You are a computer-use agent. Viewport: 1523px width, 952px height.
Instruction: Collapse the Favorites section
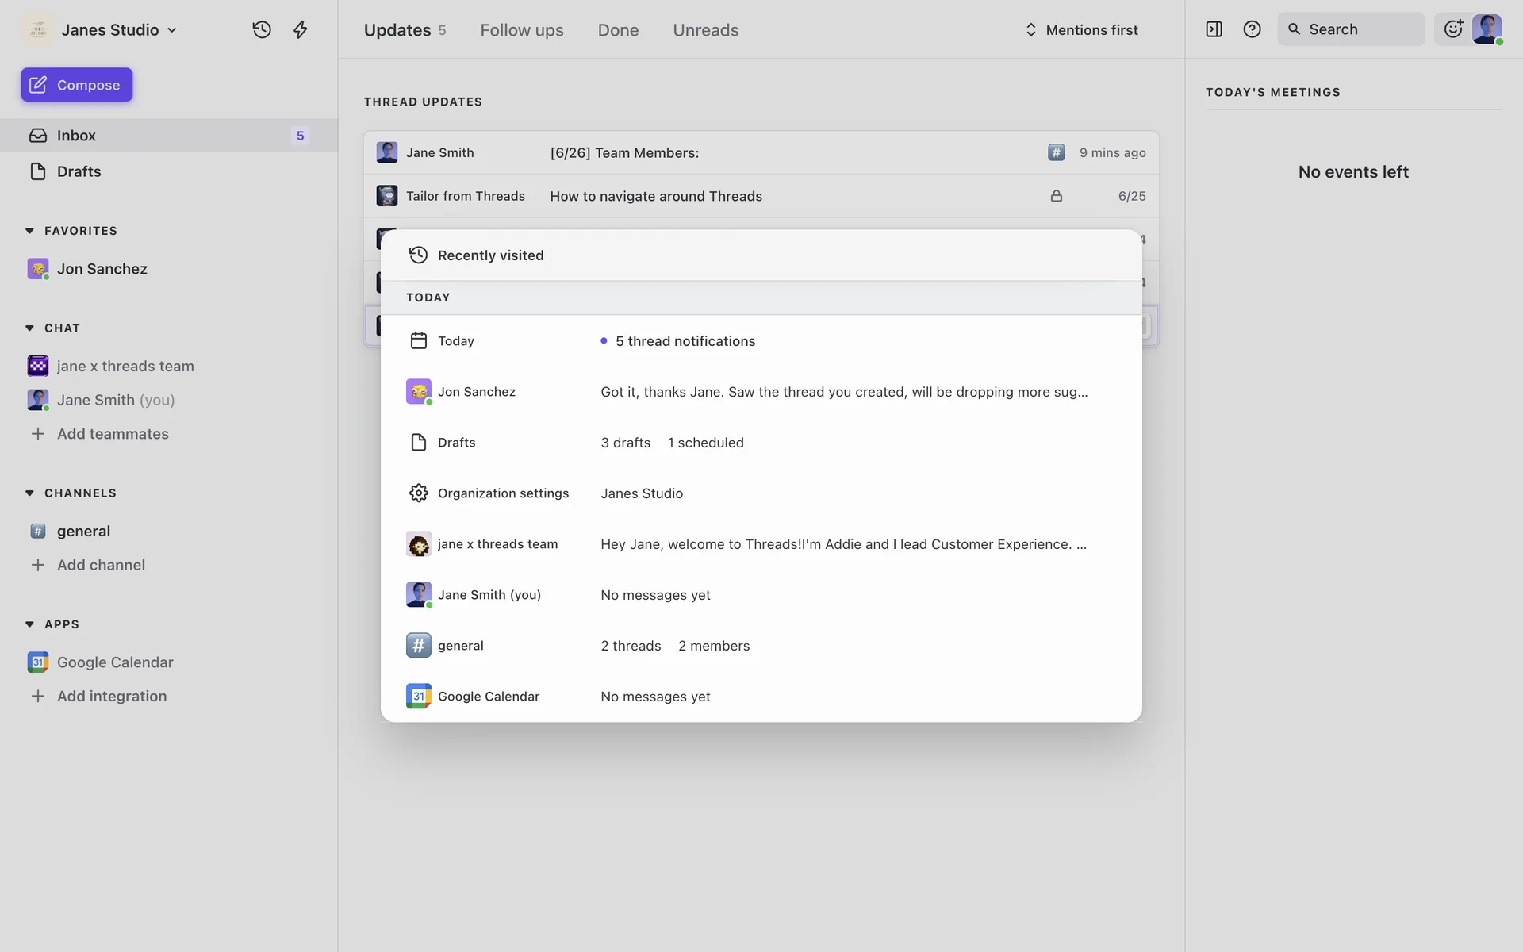click(x=30, y=231)
